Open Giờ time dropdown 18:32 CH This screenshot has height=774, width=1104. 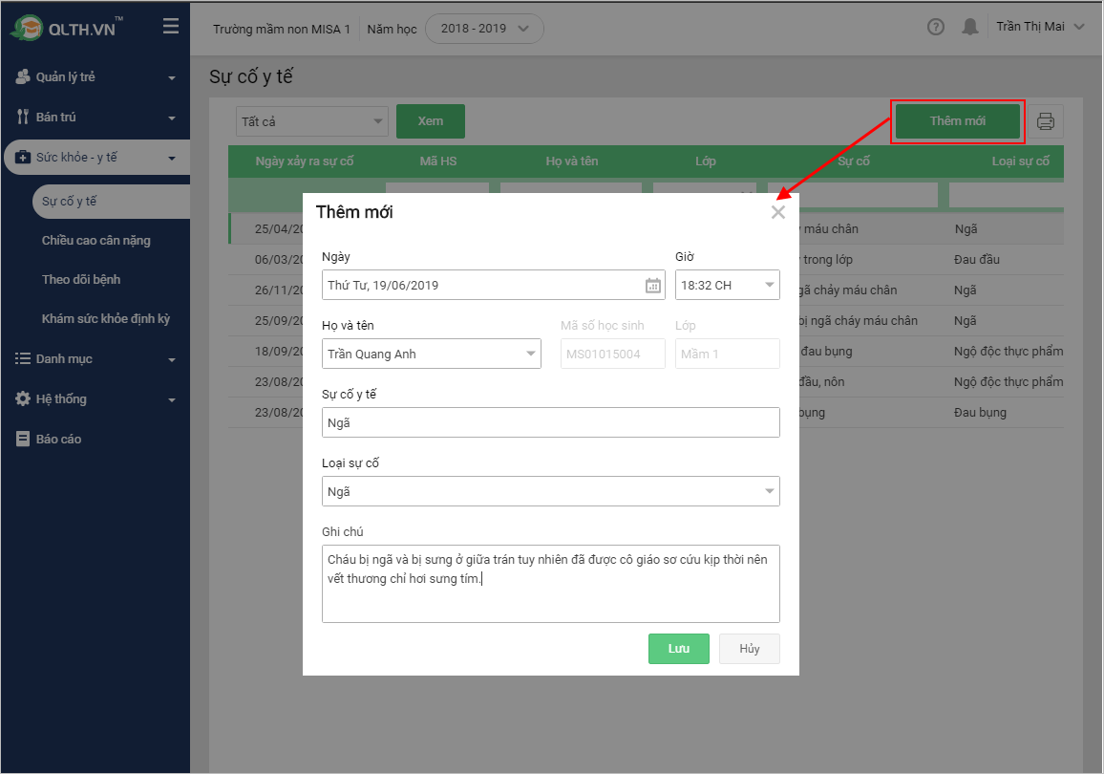tap(728, 285)
